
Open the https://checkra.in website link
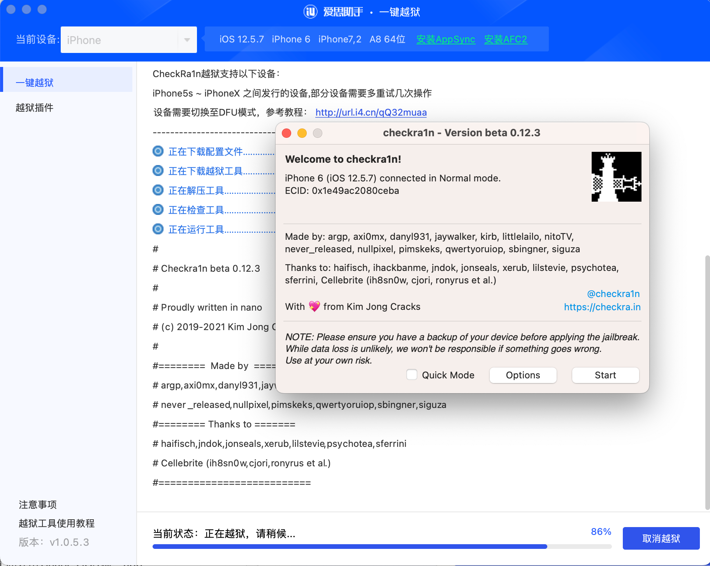pos(602,307)
